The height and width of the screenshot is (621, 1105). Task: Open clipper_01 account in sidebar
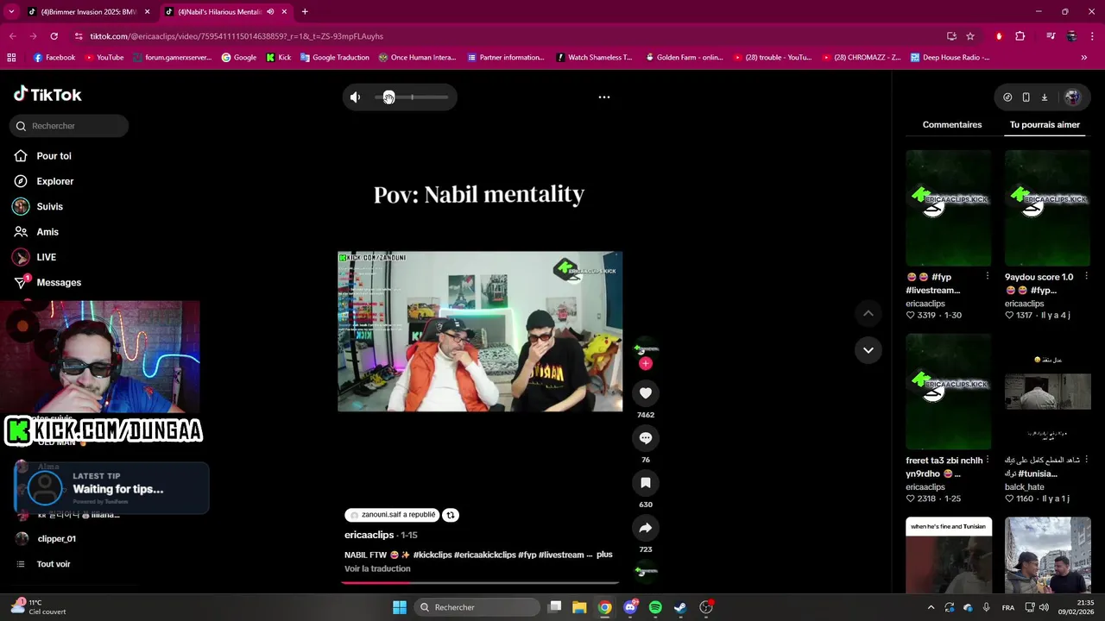[56, 539]
